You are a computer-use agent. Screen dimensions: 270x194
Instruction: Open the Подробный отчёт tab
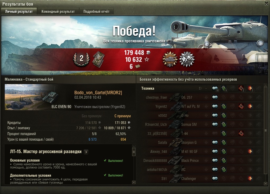pyautogui.click(x=96, y=11)
